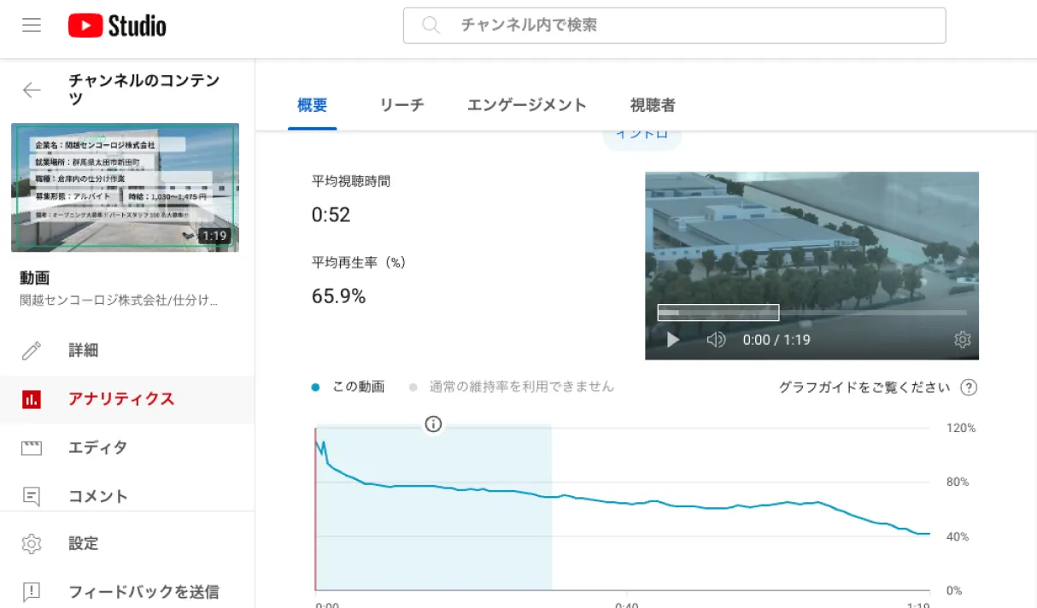Open the 視聴者 analytics tab
1037x608 pixels.
pos(652,104)
